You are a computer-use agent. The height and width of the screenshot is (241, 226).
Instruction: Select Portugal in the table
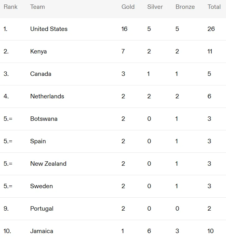click(42, 208)
